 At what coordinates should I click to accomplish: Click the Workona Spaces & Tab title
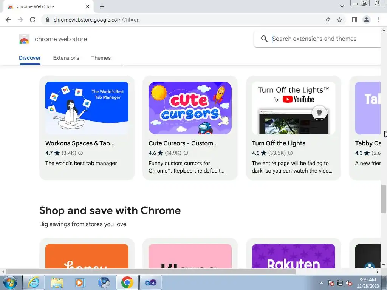point(80,143)
